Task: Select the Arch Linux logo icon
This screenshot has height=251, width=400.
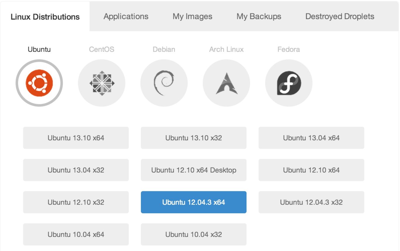Action: pyautogui.click(x=226, y=83)
